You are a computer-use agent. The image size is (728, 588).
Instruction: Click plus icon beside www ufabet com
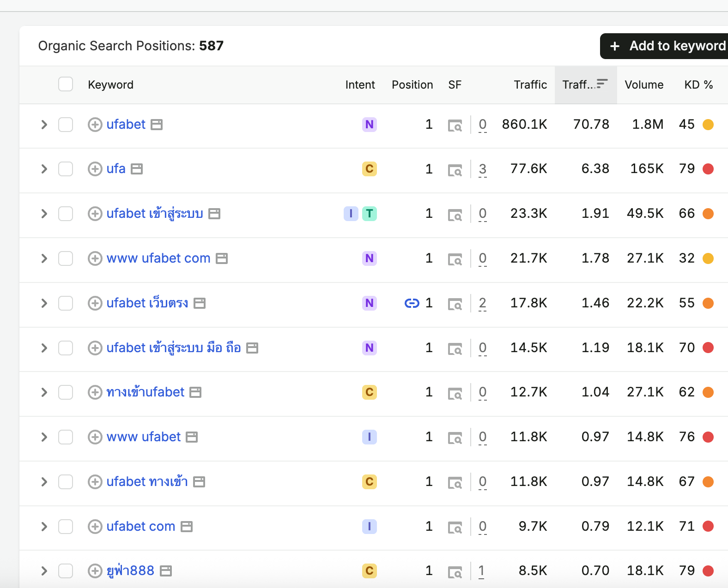click(x=95, y=258)
